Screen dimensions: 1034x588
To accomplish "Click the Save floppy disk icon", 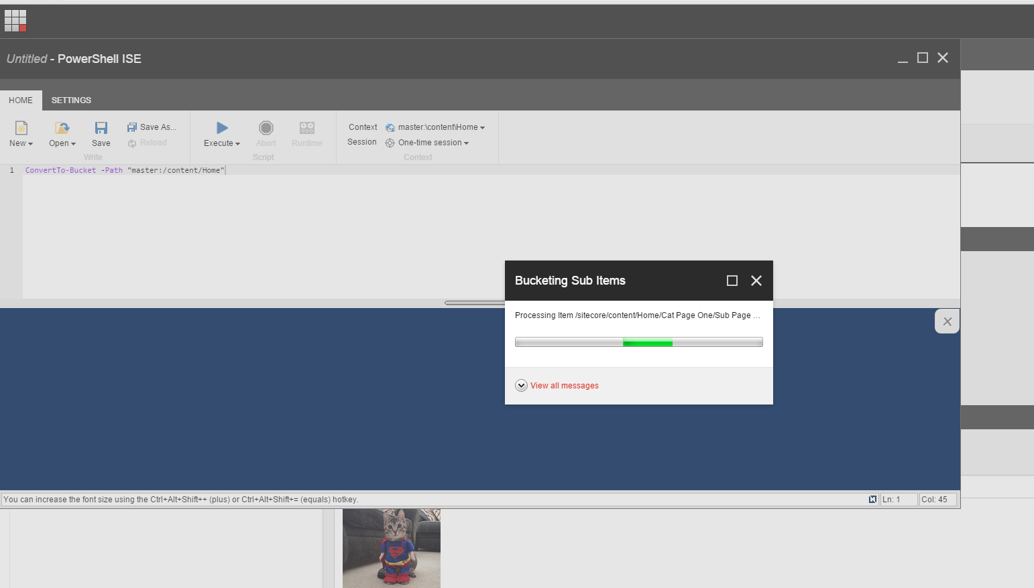I will click(101, 128).
